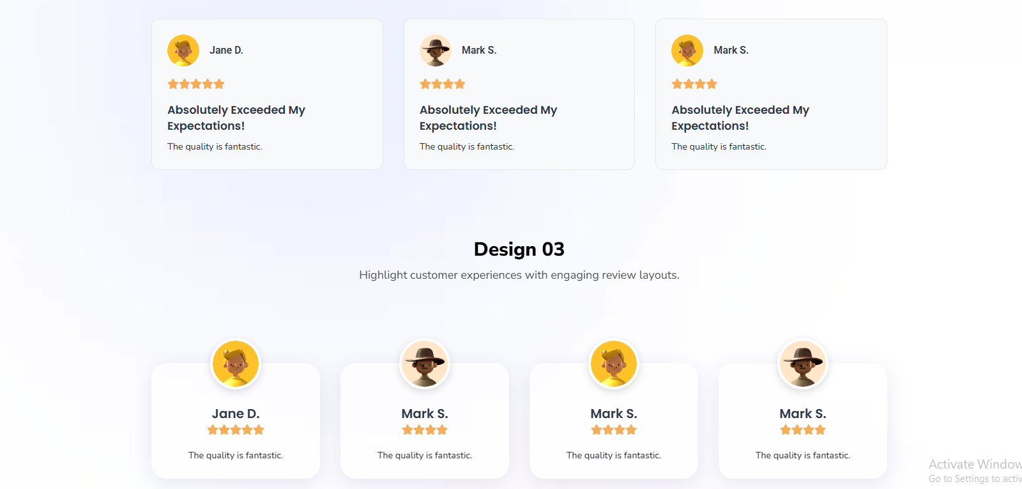
Task: Expand the rightmost review card in Design 03
Action: click(x=802, y=422)
